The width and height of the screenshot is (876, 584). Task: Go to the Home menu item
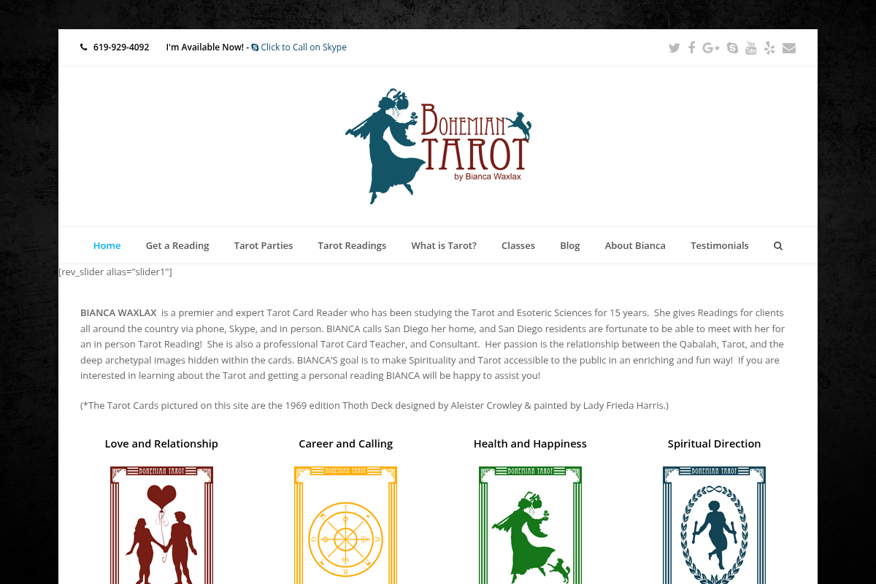tap(107, 246)
